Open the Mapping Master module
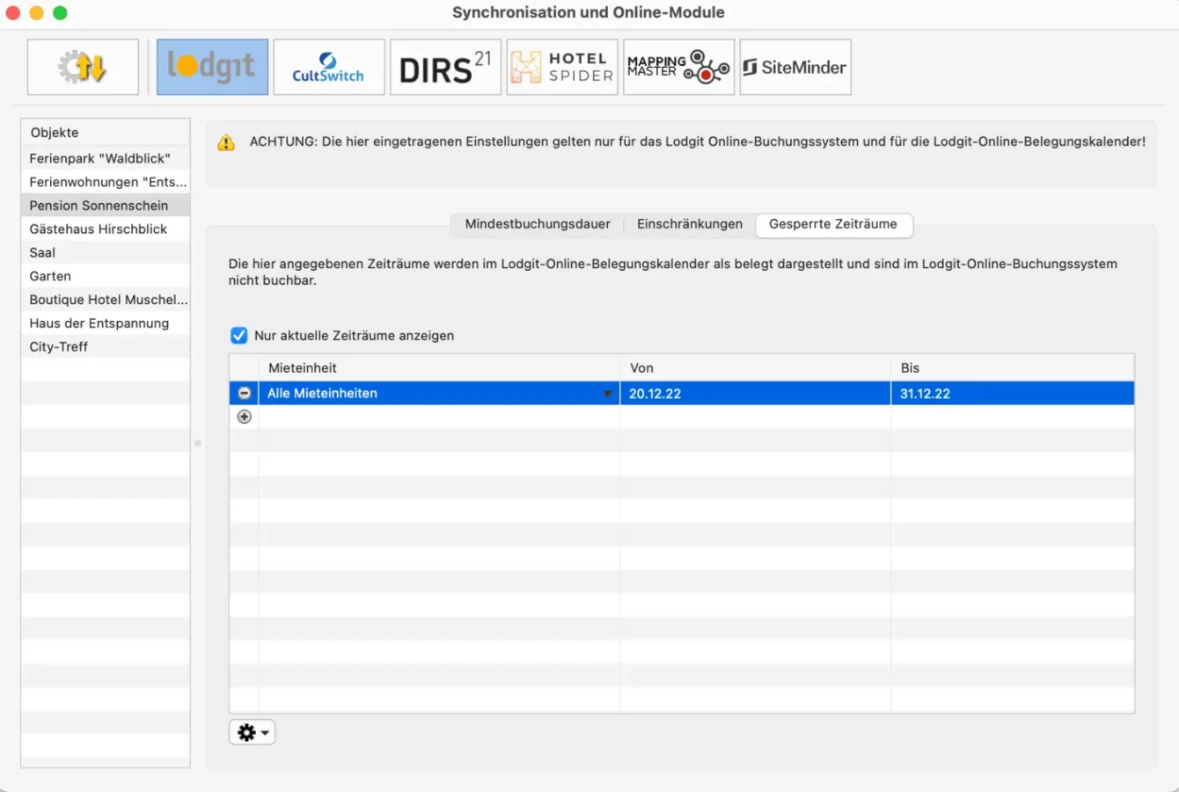1179x792 pixels. [678, 67]
